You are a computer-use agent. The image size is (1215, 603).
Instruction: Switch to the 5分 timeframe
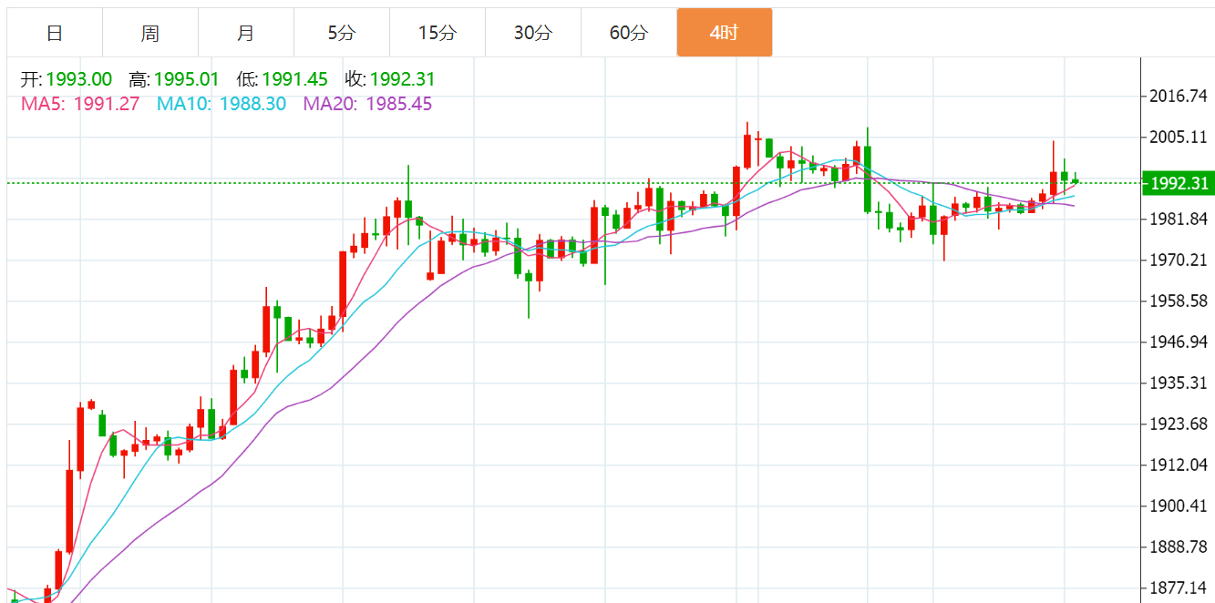coord(342,34)
